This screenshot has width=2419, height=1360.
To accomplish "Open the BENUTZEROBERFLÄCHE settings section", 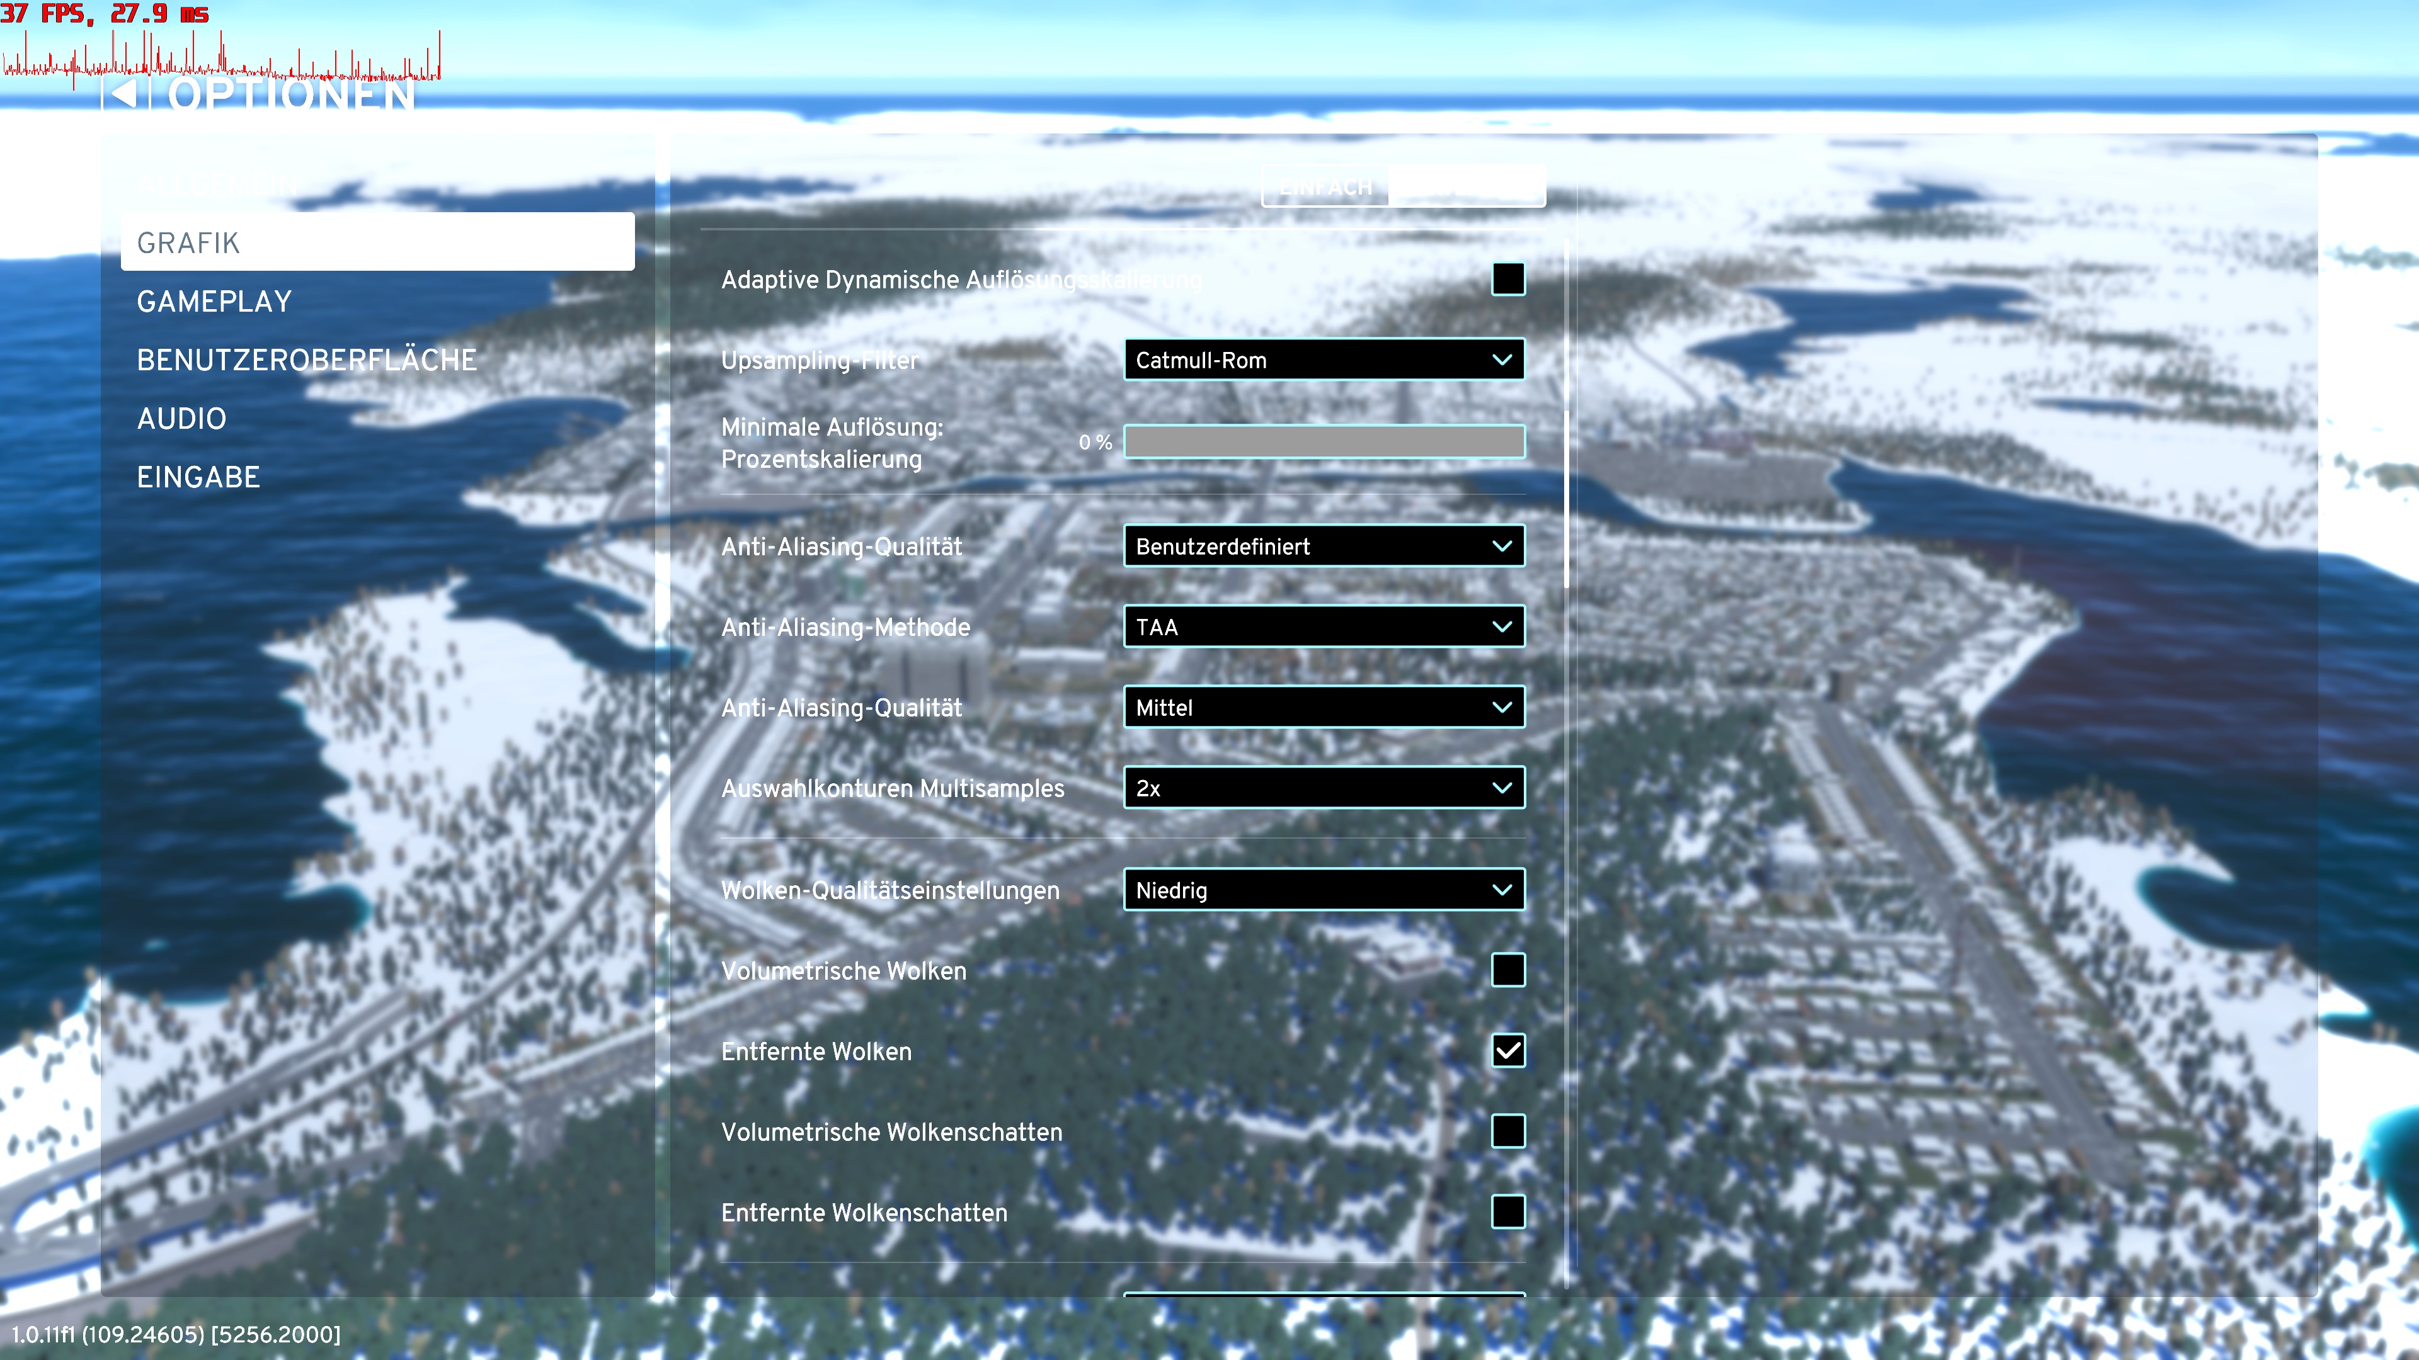I will (306, 360).
